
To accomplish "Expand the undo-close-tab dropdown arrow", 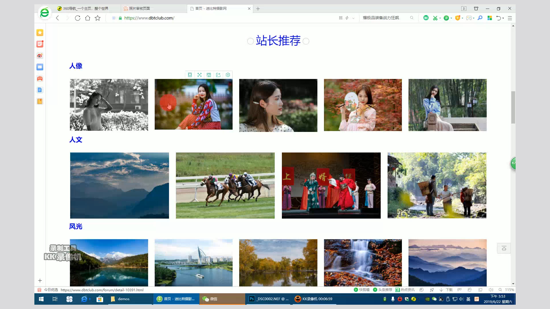I will pyautogui.click(x=503, y=18).
